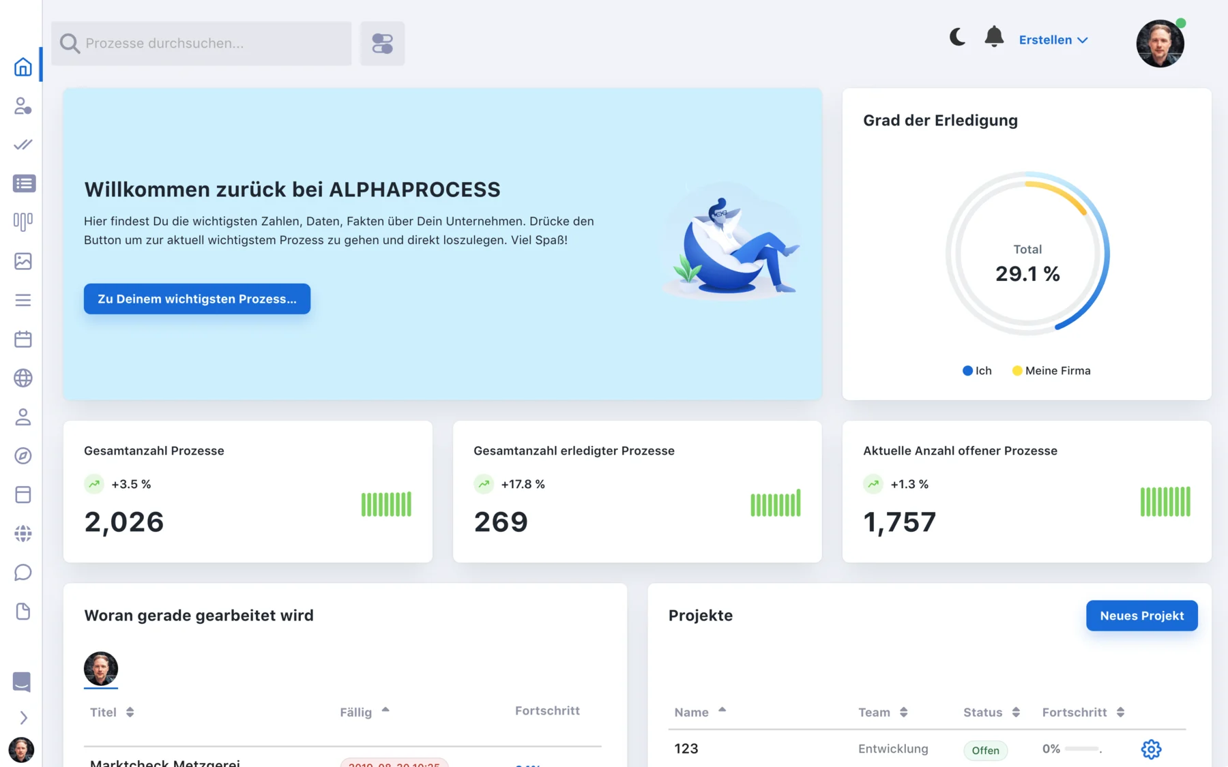Screen dimensions: 1228x767
Task: Expand the sidebar with chevron arrow
Action: tap(23, 718)
